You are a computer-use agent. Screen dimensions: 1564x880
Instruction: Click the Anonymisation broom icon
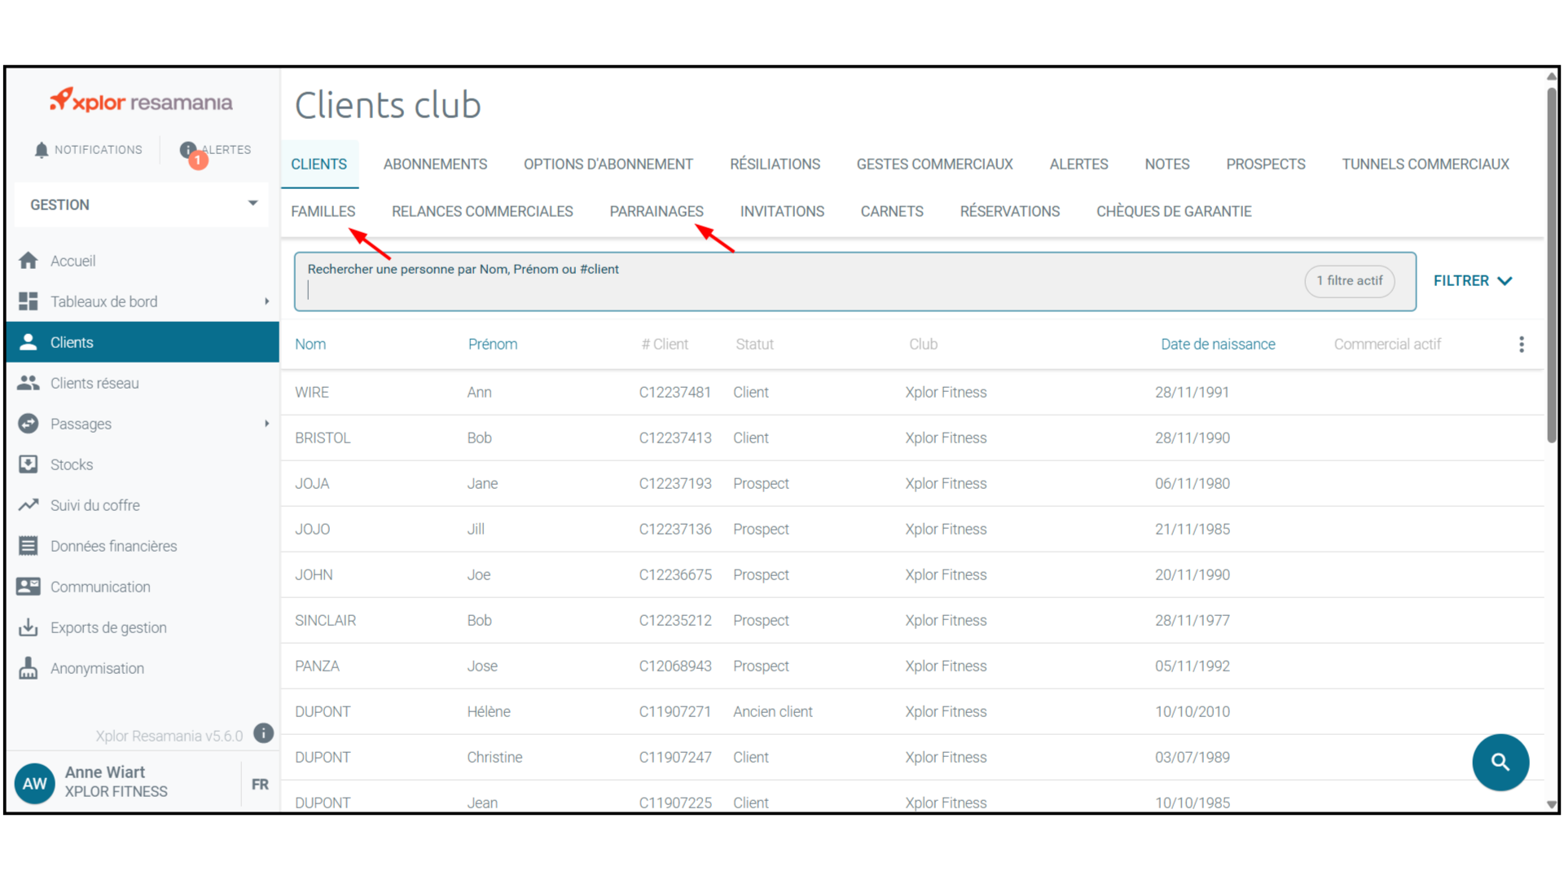(29, 668)
